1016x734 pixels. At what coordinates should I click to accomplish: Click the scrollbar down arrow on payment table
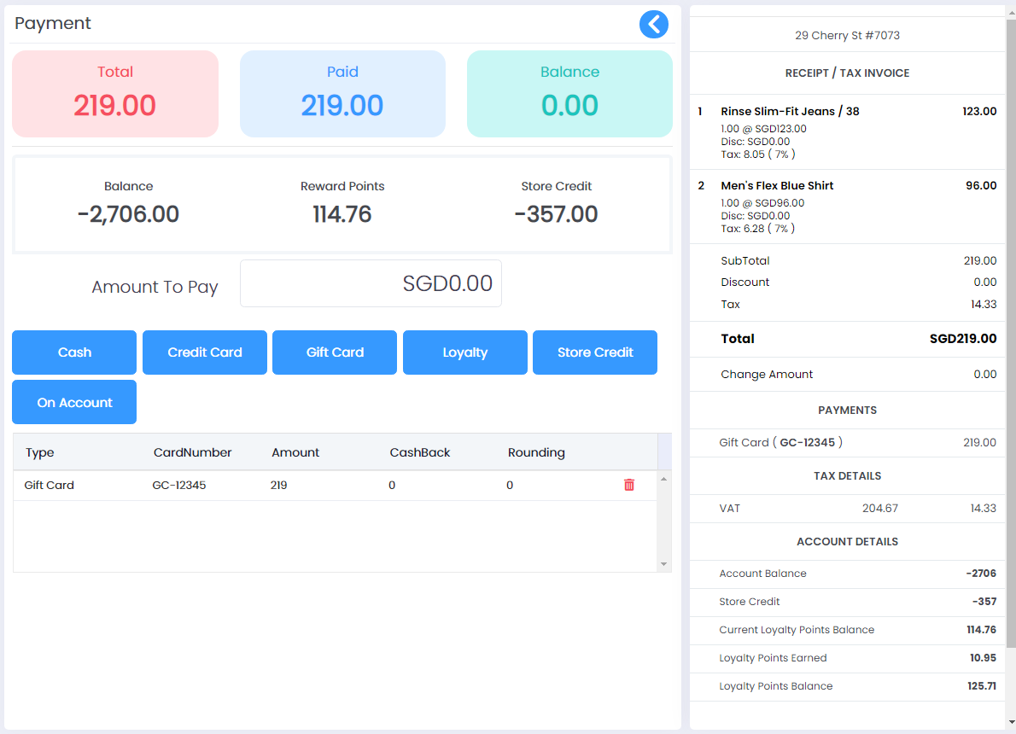(664, 564)
